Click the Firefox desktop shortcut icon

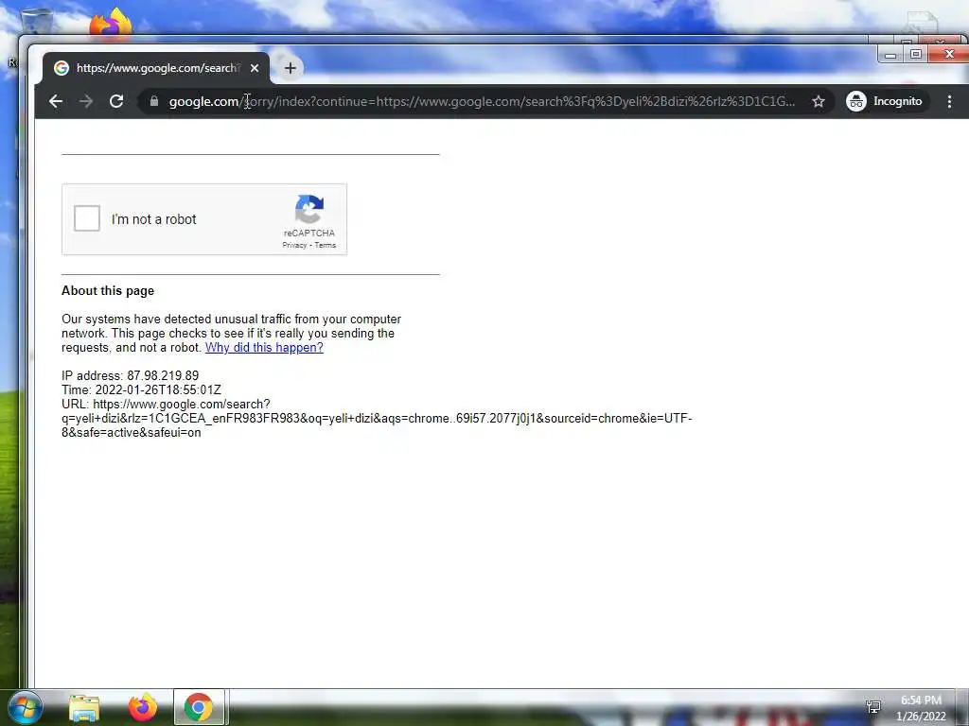(111, 24)
